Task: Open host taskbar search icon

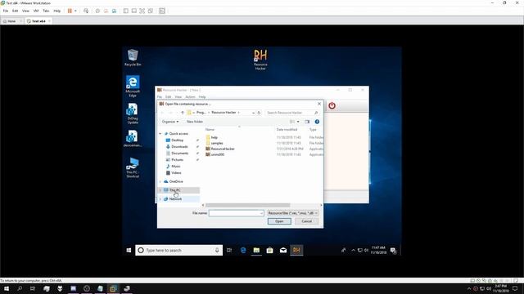Action: click(20, 288)
